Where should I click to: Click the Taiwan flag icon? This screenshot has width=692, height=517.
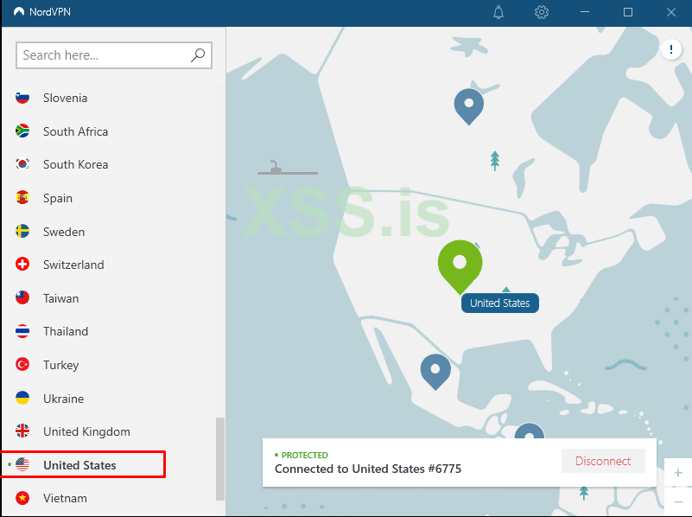click(x=22, y=298)
